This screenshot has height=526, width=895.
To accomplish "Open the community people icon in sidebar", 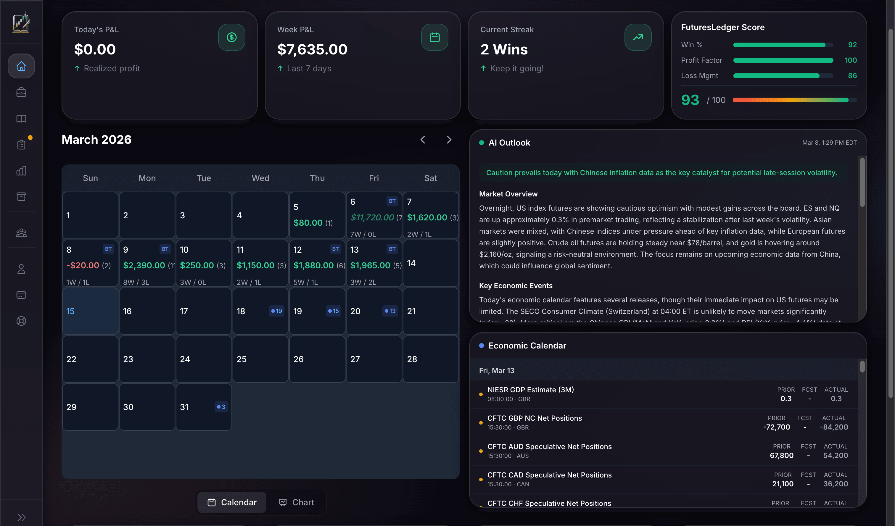I will pyautogui.click(x=21, y=233).
